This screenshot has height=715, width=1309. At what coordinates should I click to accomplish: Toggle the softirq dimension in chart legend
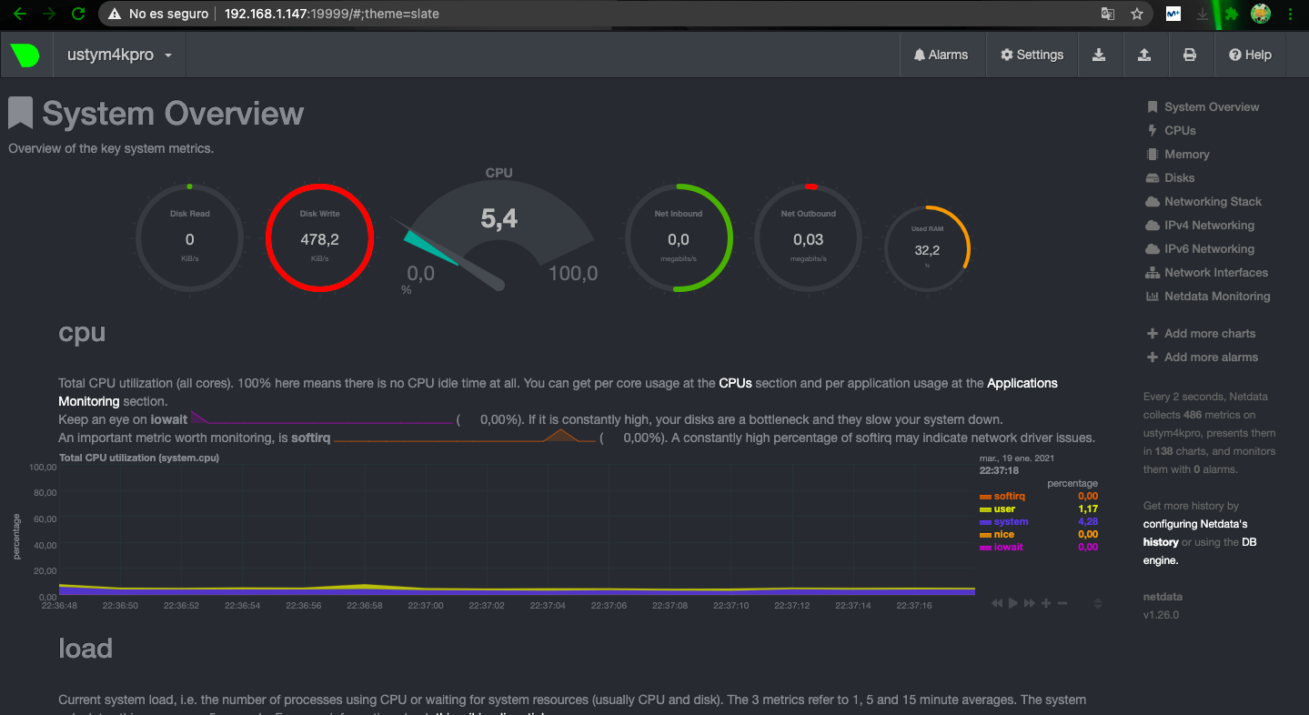coord(1009,497)
